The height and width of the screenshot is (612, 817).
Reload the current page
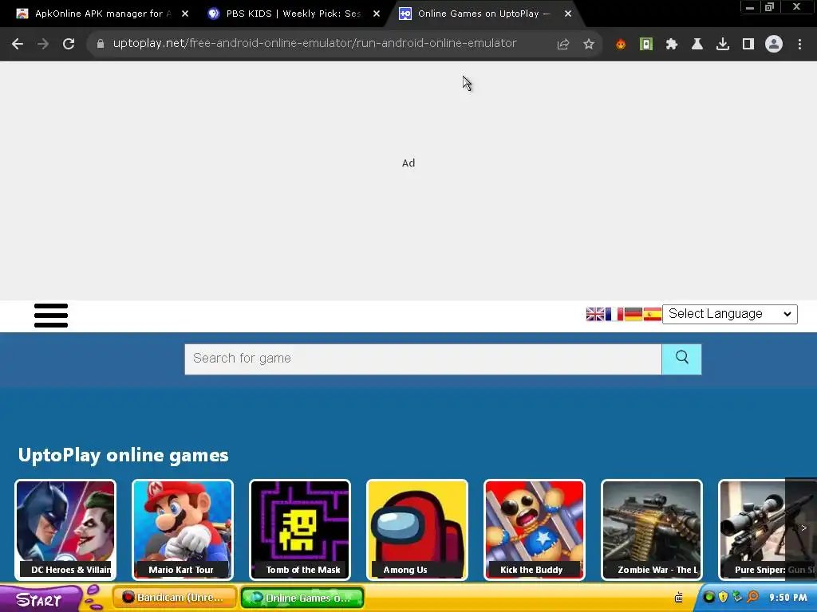[69, 44]
